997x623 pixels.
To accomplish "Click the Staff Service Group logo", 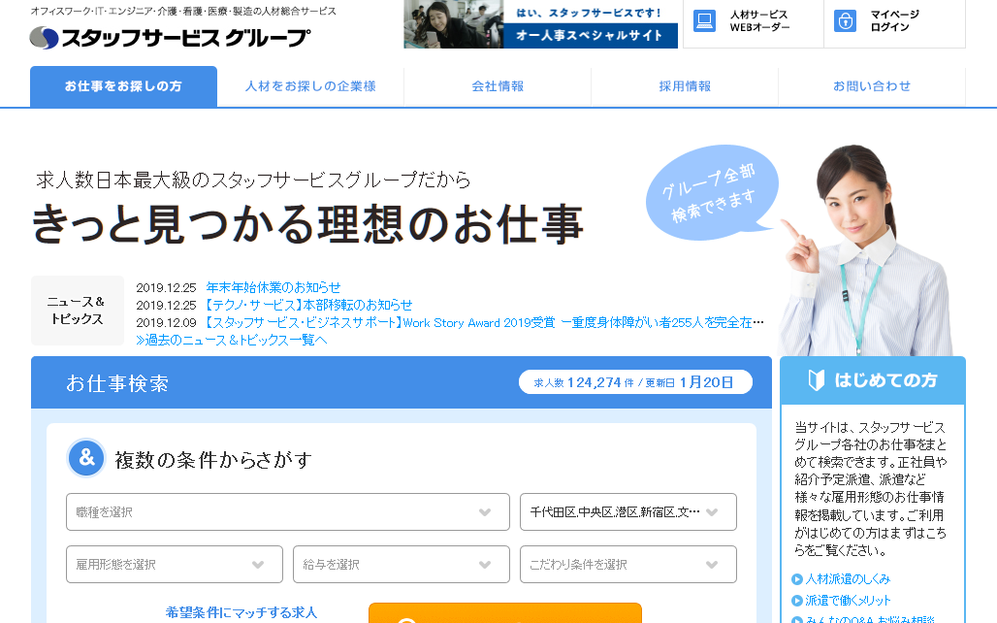I will [x=170, y=38].
